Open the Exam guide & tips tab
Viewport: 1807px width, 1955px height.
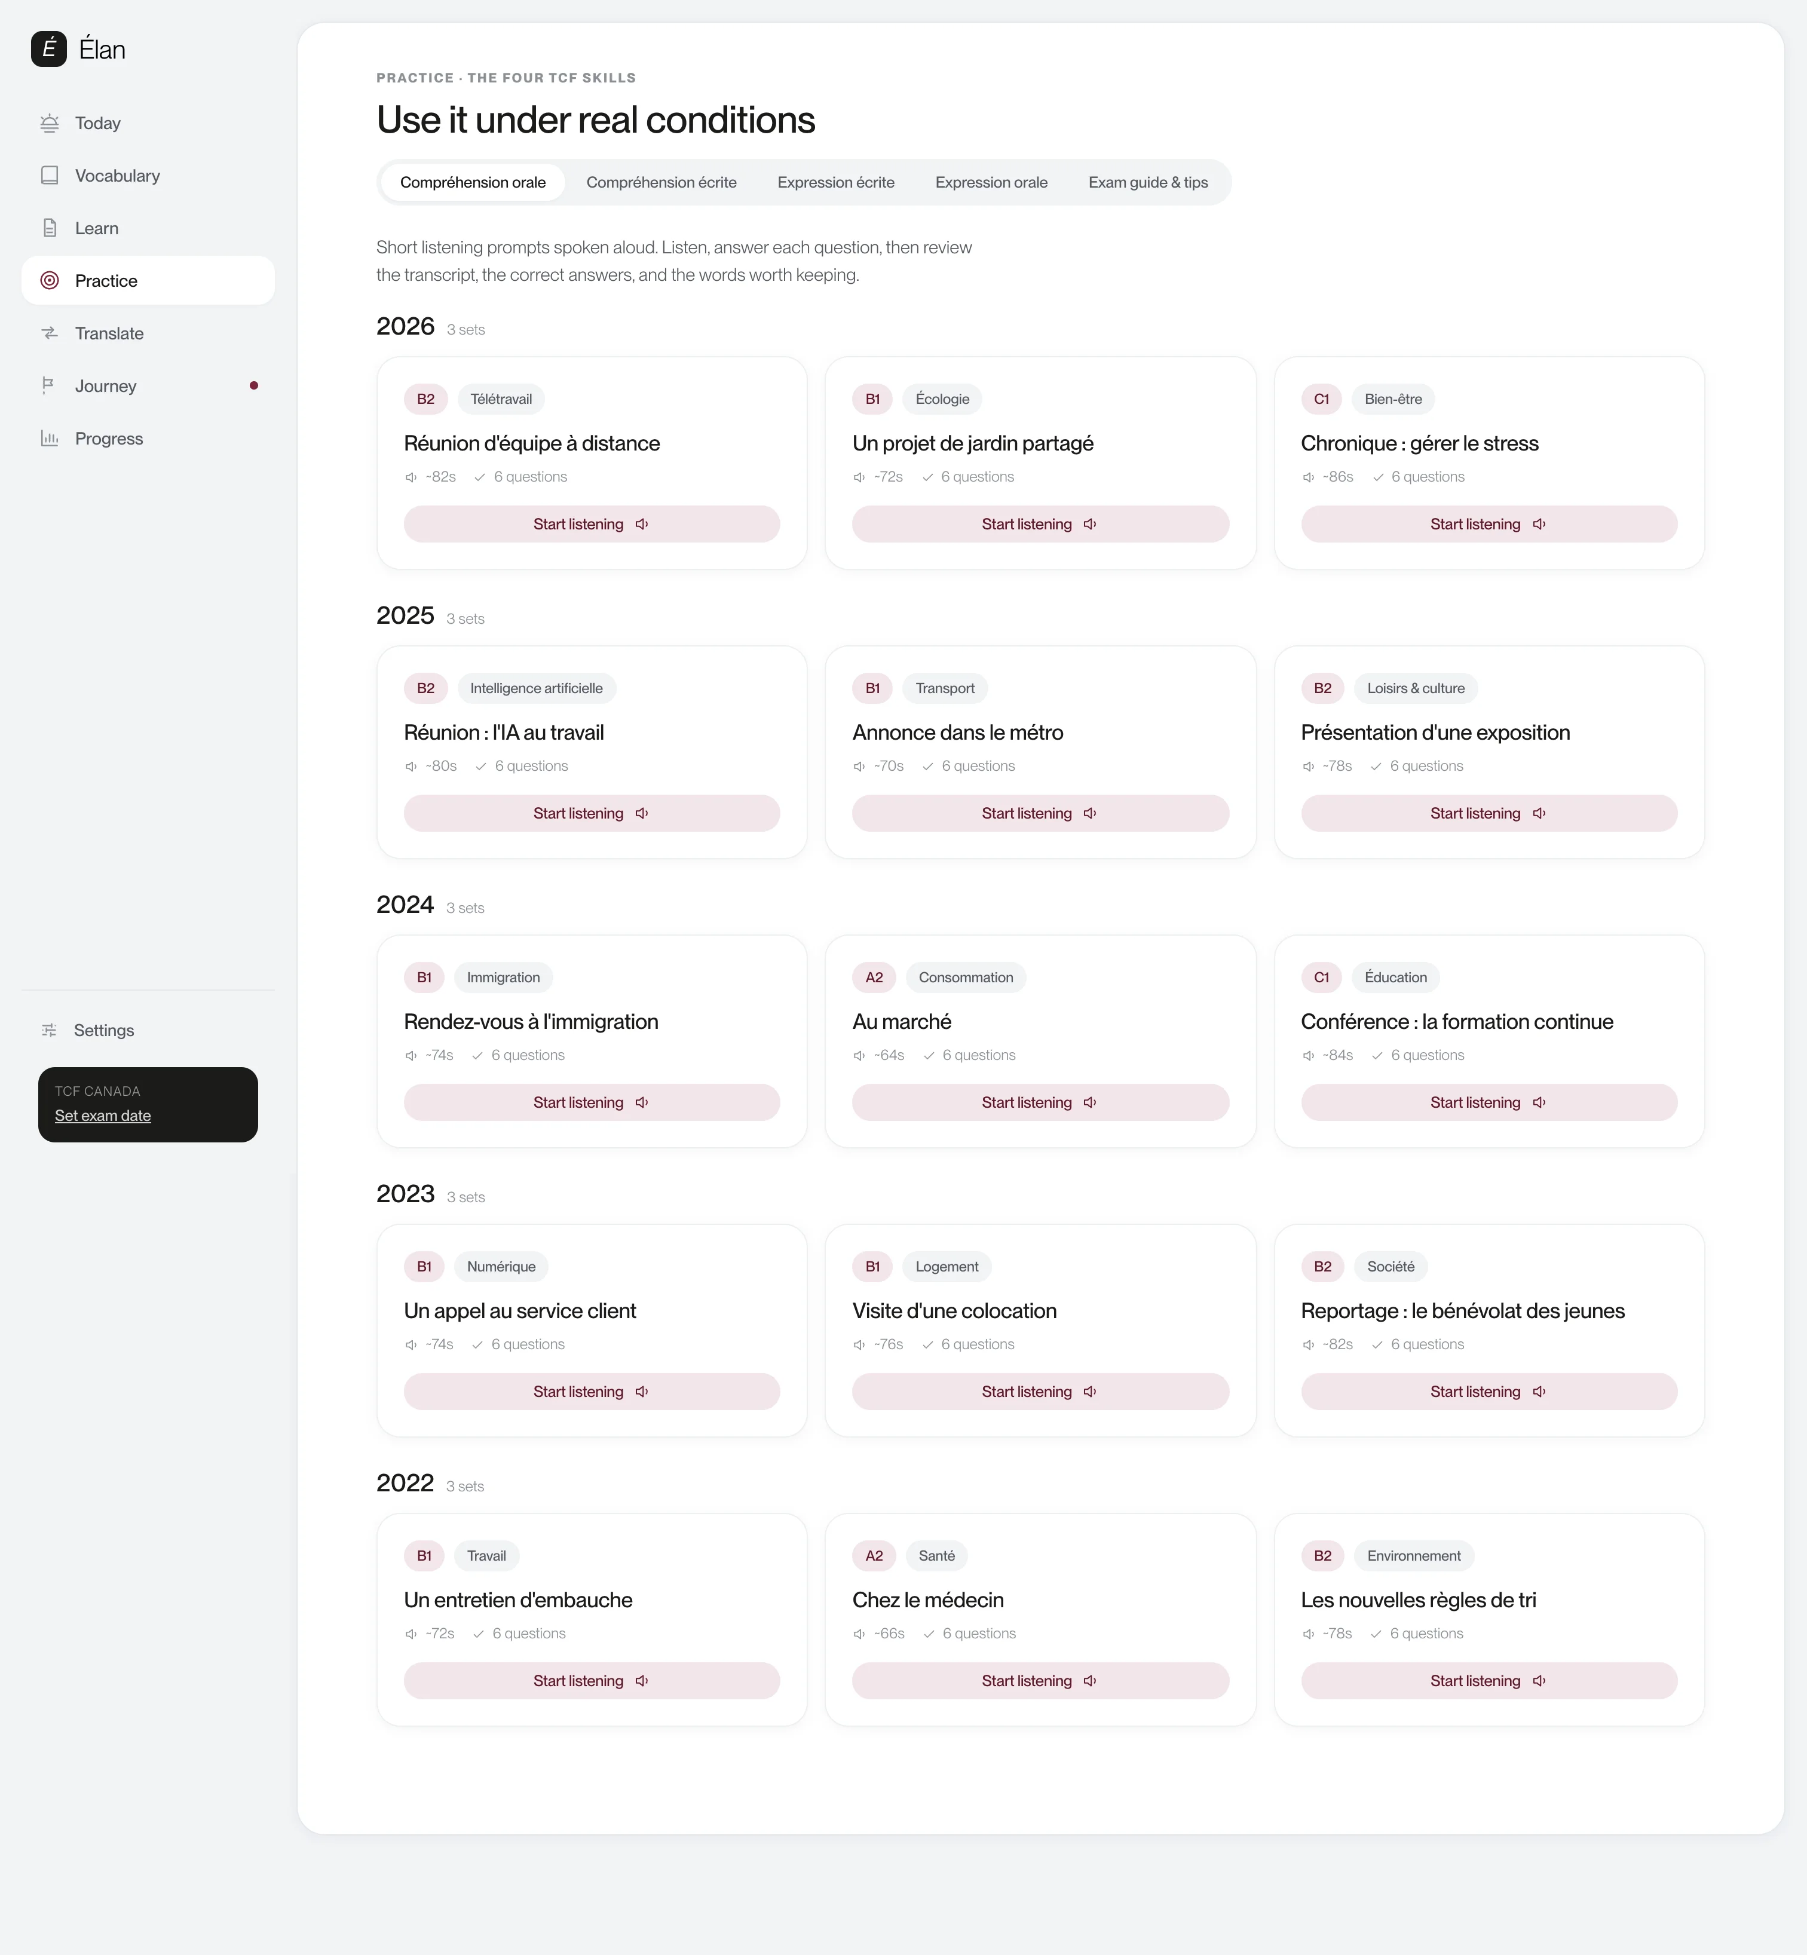pos(1148,183)
